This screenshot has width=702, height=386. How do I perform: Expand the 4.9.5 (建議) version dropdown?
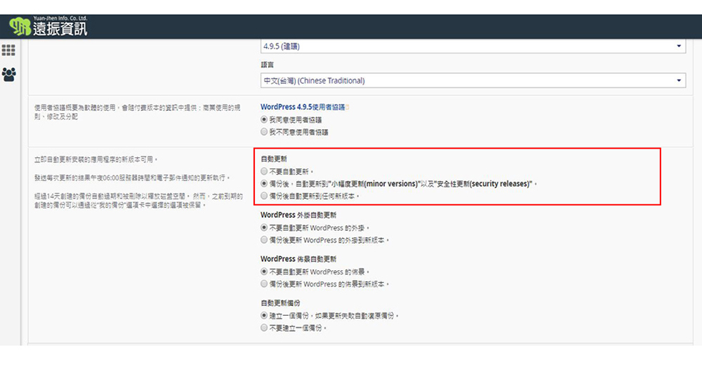472,46
